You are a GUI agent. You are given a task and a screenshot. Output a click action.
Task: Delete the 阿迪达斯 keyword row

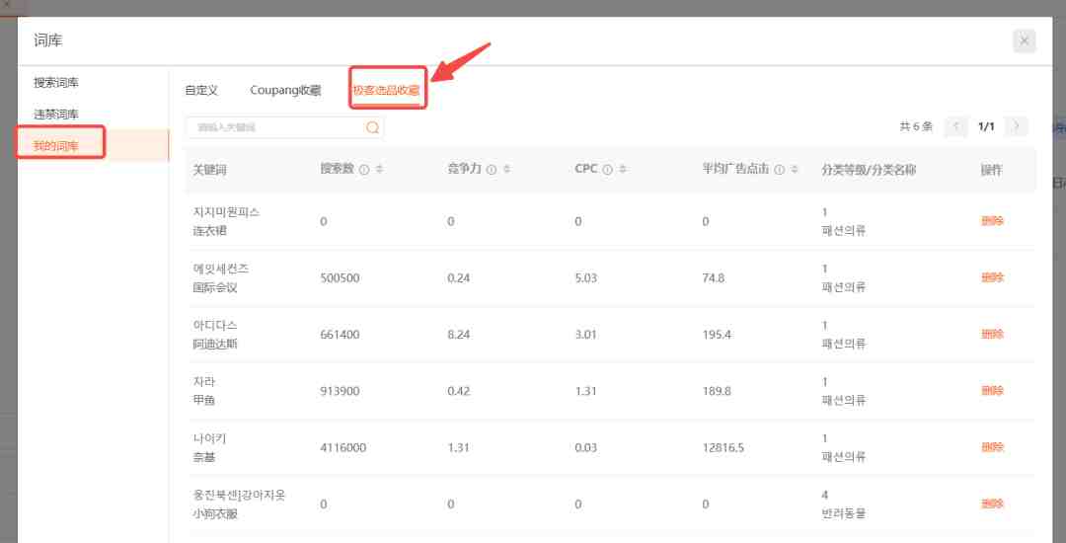tap(992, 334)
